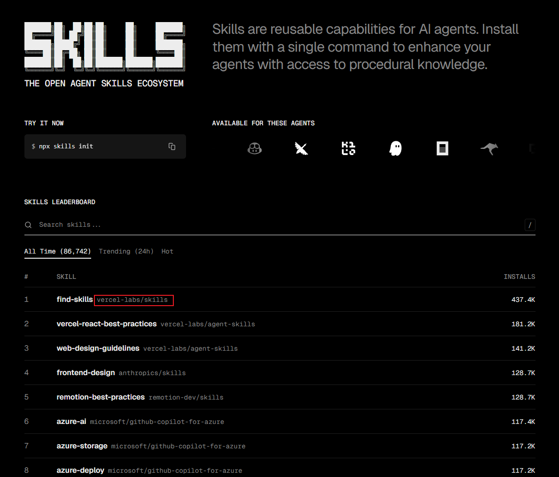Open the frontend-design skill

(x=85, y=373)
